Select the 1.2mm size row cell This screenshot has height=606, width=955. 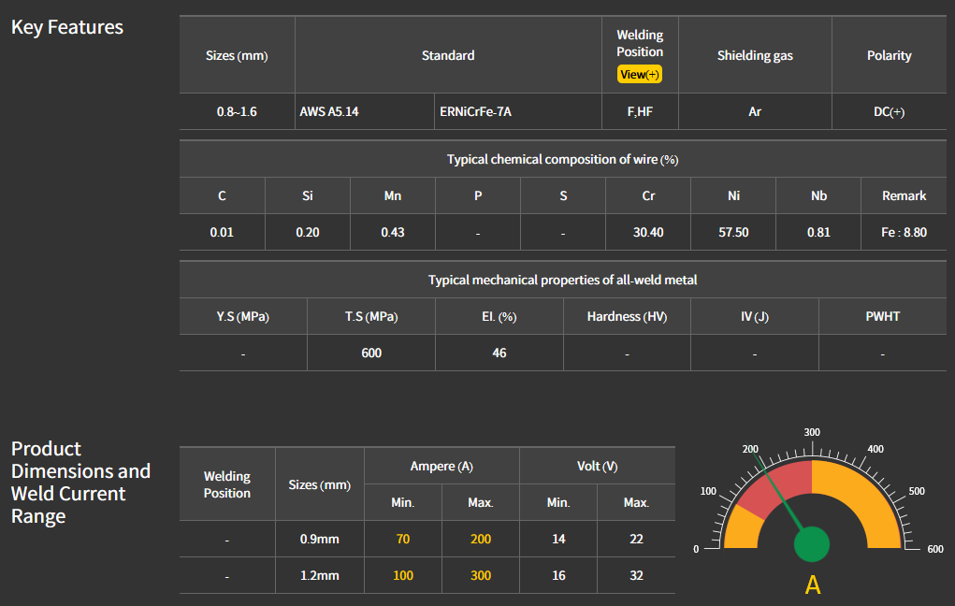click(320, 575)
